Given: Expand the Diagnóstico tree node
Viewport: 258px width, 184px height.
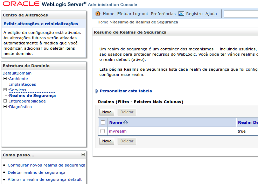Looking at the screenshot, I should coord(5,107).
